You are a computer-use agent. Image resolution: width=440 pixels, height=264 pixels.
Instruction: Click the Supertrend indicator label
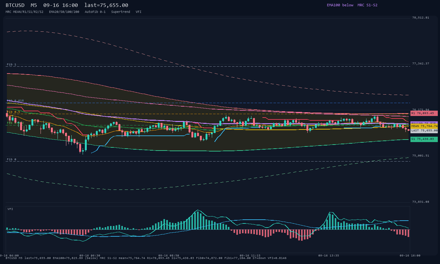click(x=121, y=12)
